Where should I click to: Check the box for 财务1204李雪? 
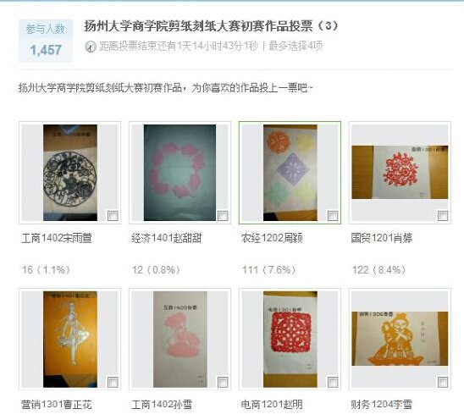443,383
